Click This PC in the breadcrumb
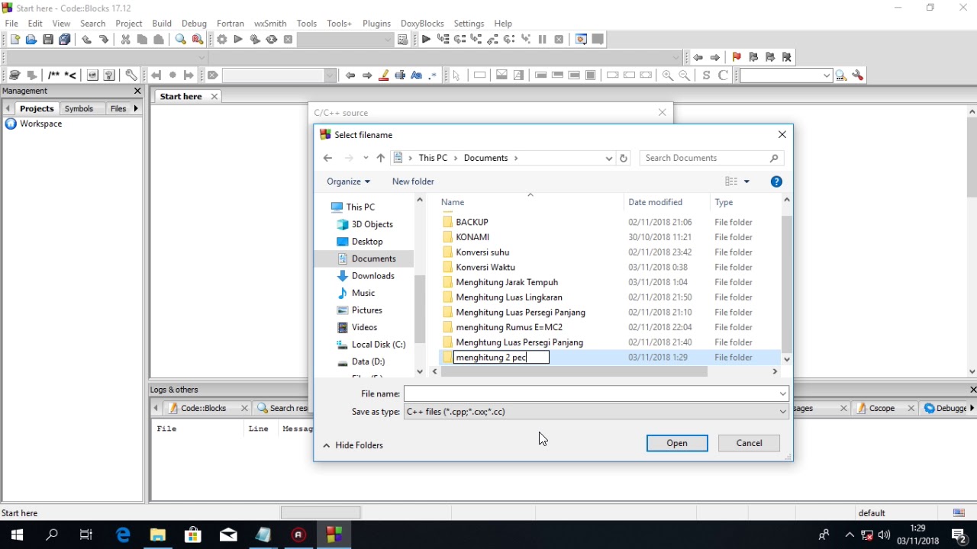Screen dimensions: 977x549 point(433,158)
